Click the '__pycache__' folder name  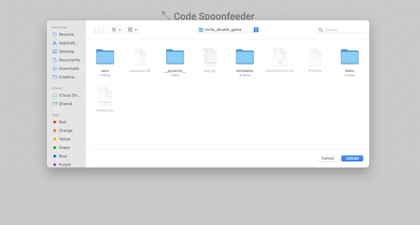tap(175, 71)
